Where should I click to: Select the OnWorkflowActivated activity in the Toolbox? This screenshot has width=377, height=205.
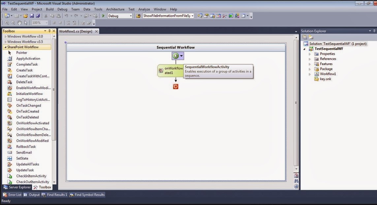[32, 123]
